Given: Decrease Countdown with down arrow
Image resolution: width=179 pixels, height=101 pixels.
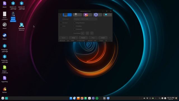Looking at the screenshot, I should (x=92, y=33).
